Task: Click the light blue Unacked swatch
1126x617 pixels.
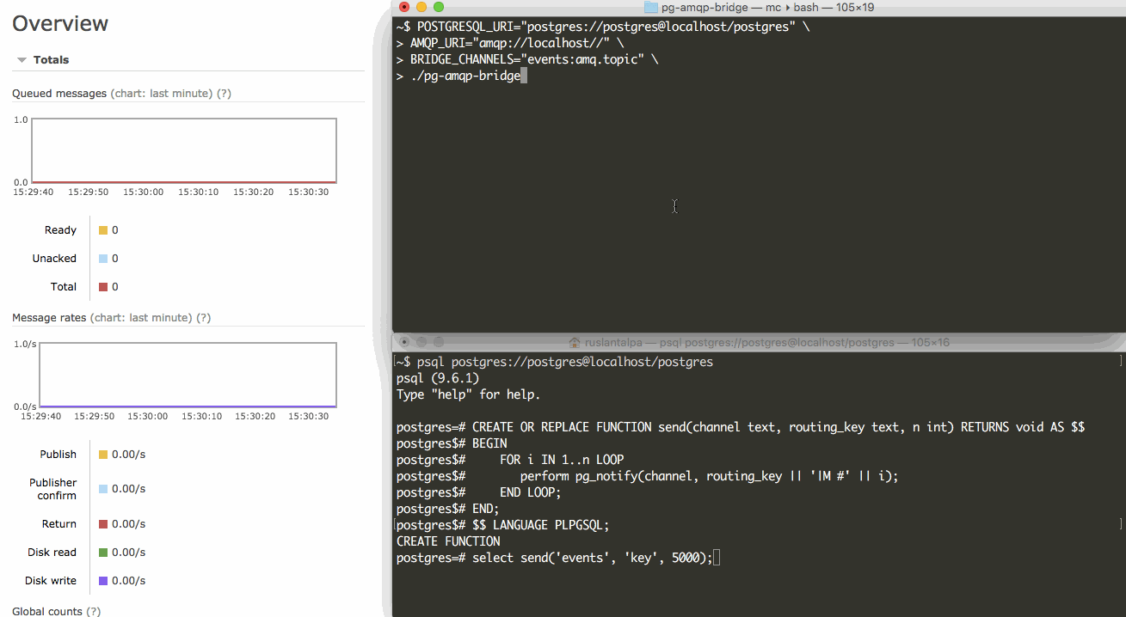Action: click(x=103, y=259)
